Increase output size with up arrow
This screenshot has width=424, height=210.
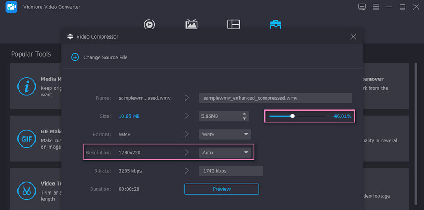[244, 114]
